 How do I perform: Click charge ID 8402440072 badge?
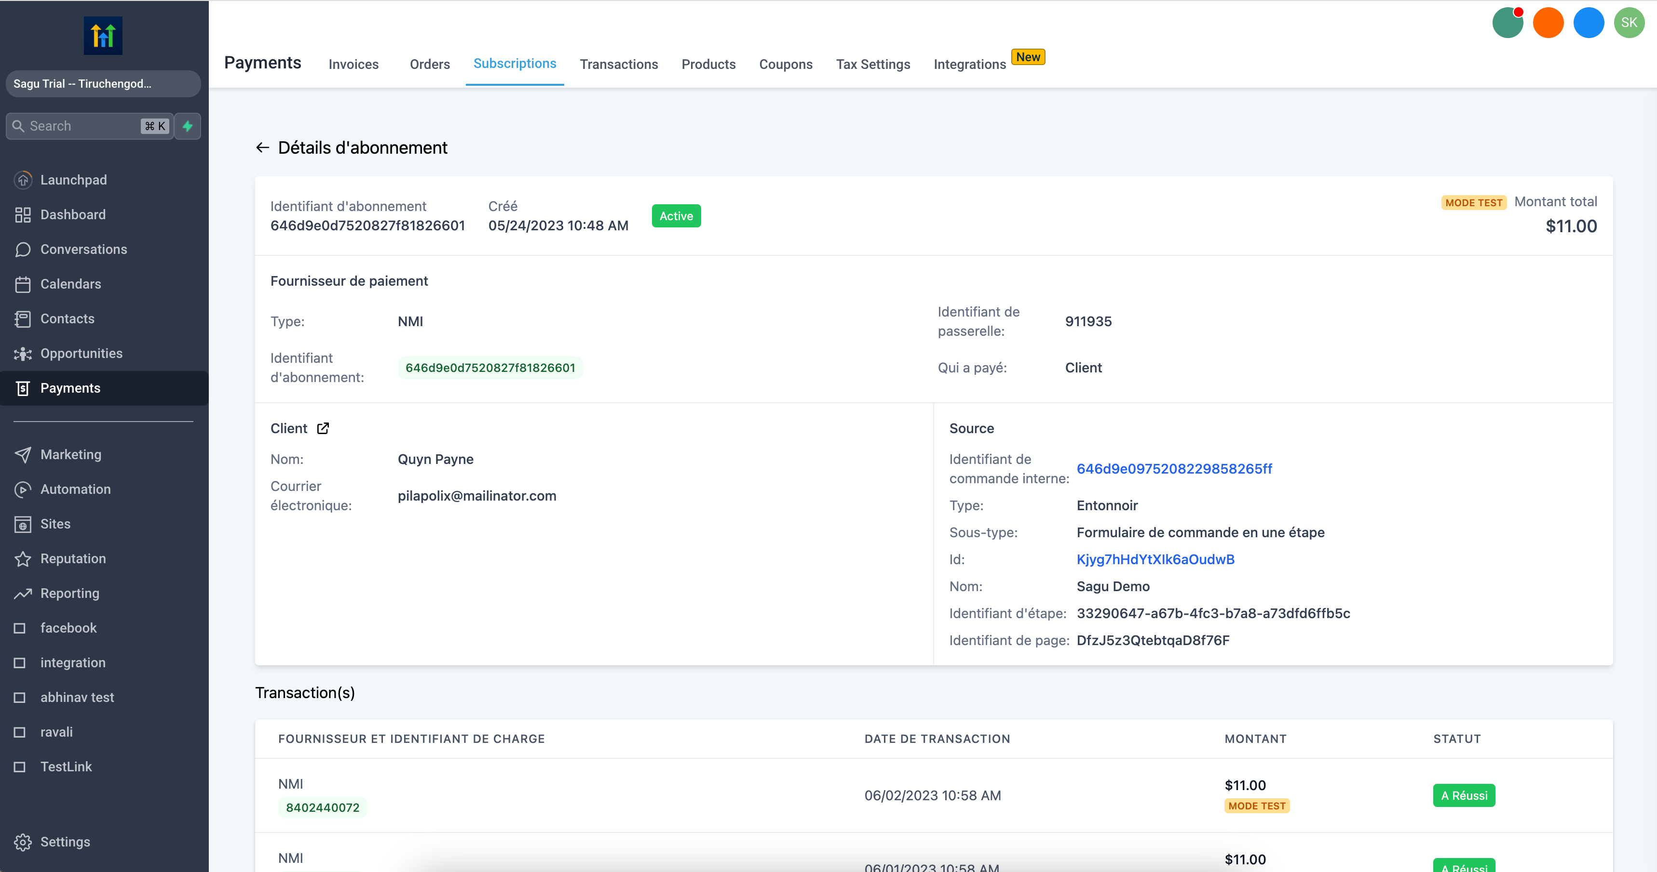(x=322, y=808)
